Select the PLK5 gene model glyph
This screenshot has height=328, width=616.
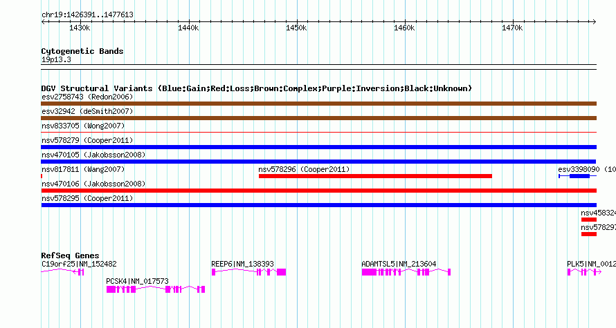click(x=585, y=272)
